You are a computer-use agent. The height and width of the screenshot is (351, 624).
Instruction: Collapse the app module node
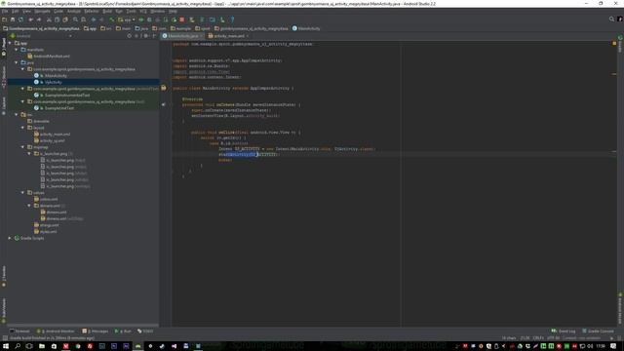pyautogui.click(x=10, y=43)
